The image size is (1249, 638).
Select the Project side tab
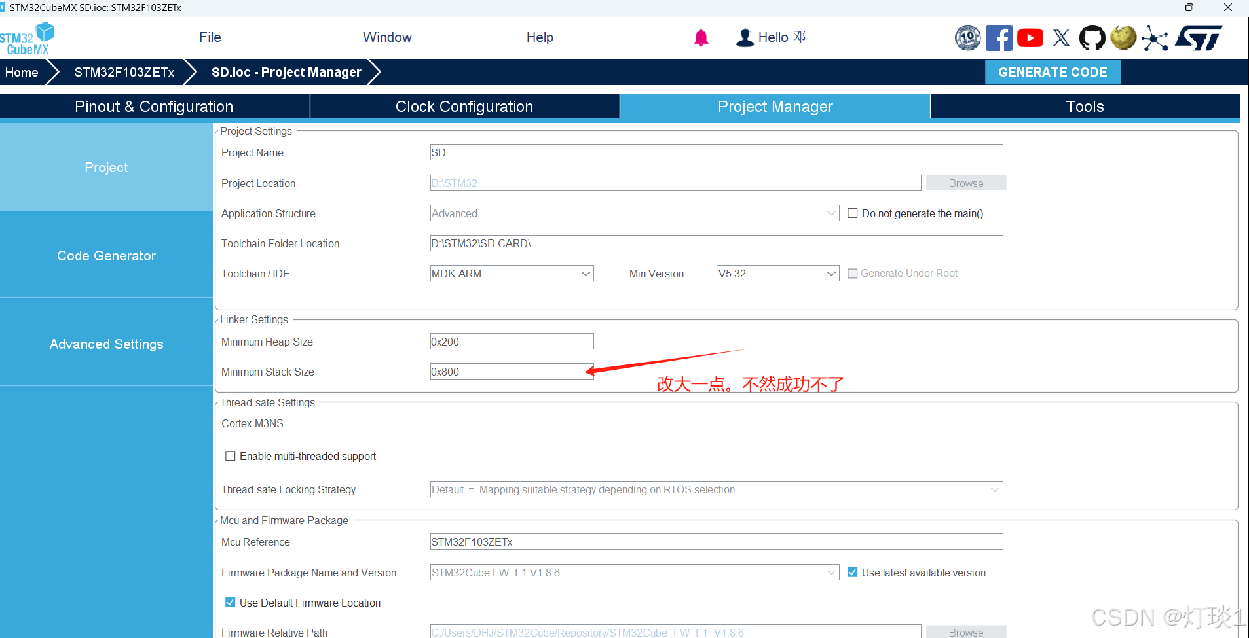tap(106, 168)
